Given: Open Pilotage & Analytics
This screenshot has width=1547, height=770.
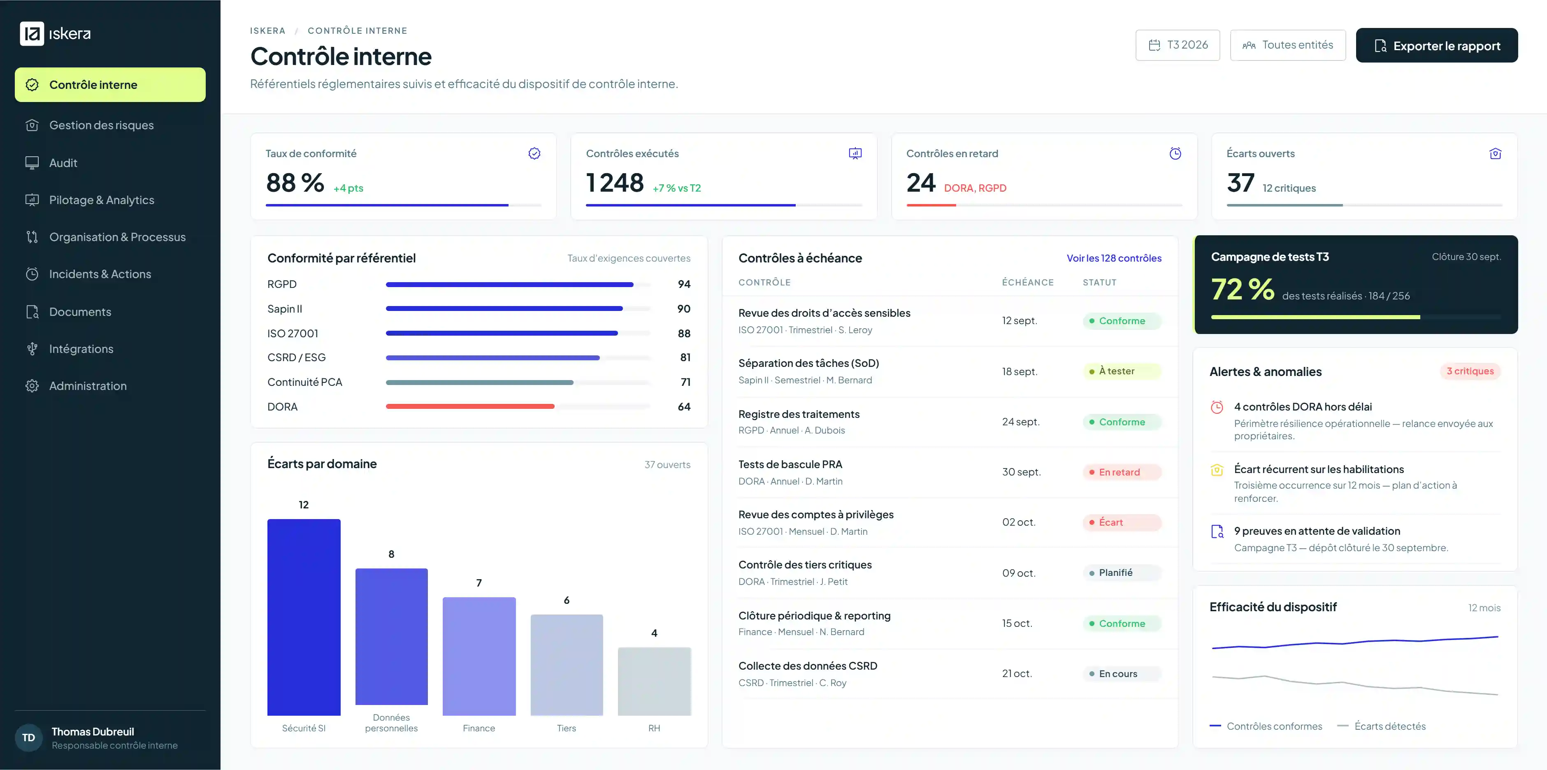Looking at the screenshot, I should tap(111, 200).
